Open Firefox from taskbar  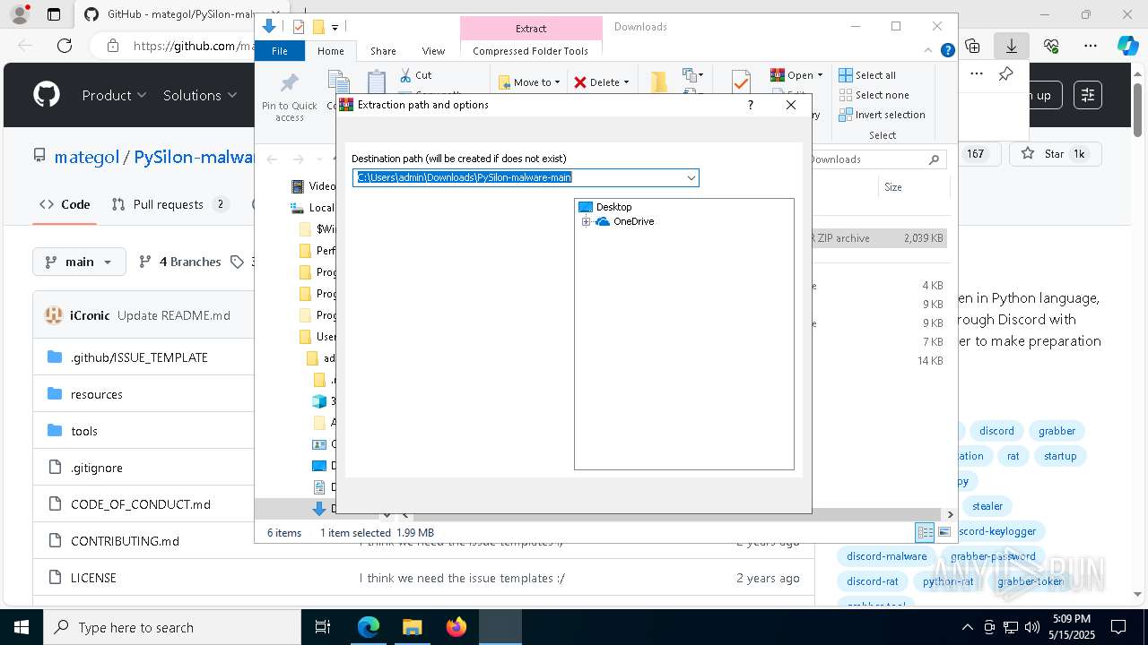[456, 627]
